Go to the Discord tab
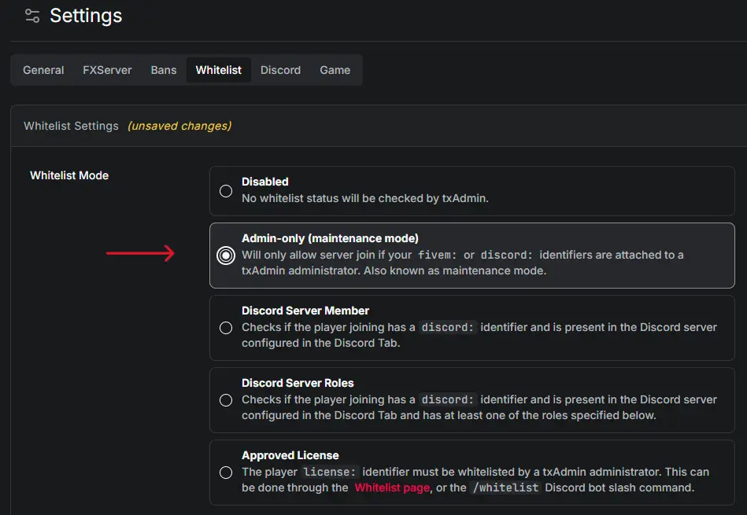 (280, 70)
